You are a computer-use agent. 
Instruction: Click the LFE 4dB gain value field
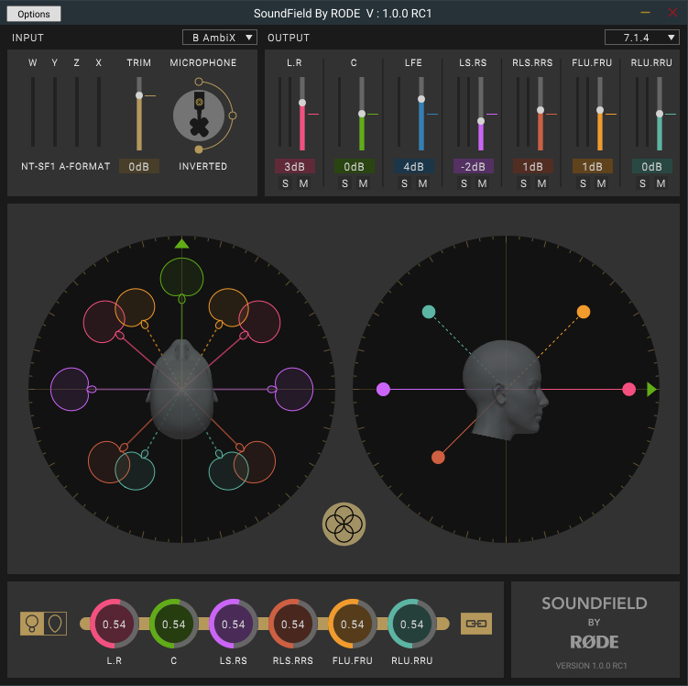coord(413,167)
